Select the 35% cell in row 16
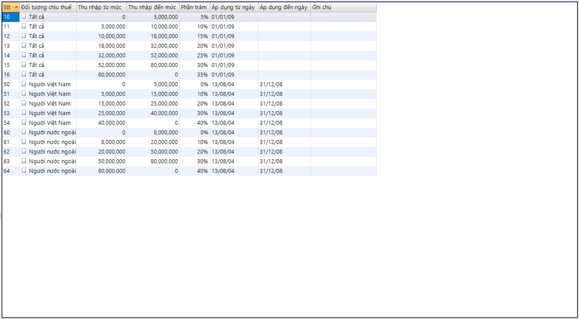 pyautogui.click(x=195, y=75)
